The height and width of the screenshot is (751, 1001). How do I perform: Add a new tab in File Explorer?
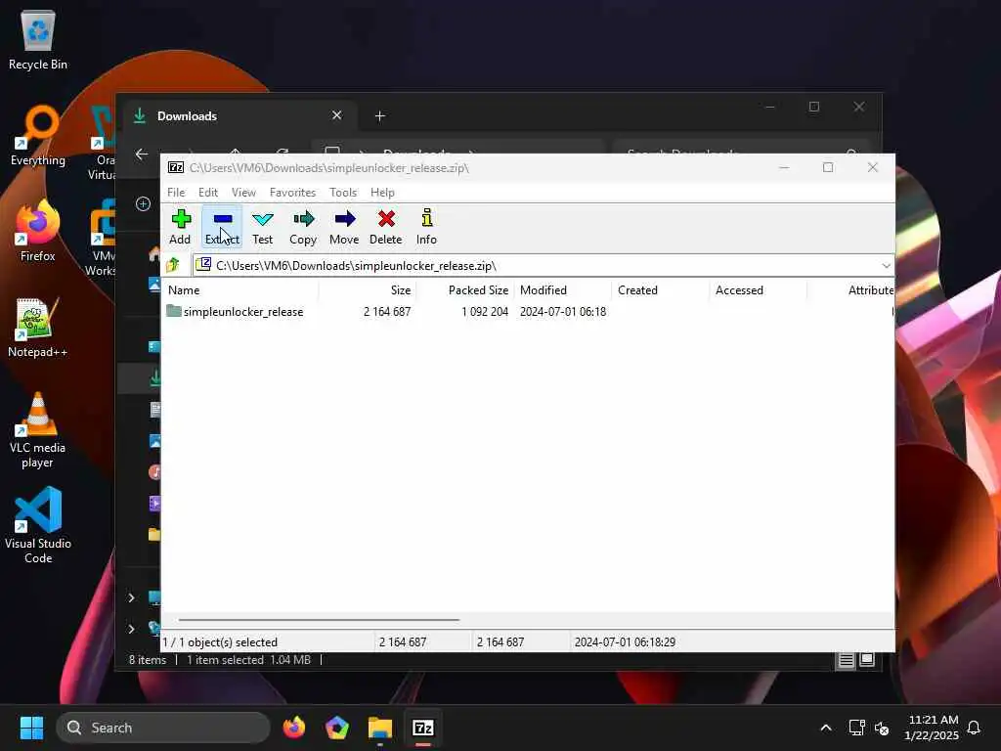(380, 116)
